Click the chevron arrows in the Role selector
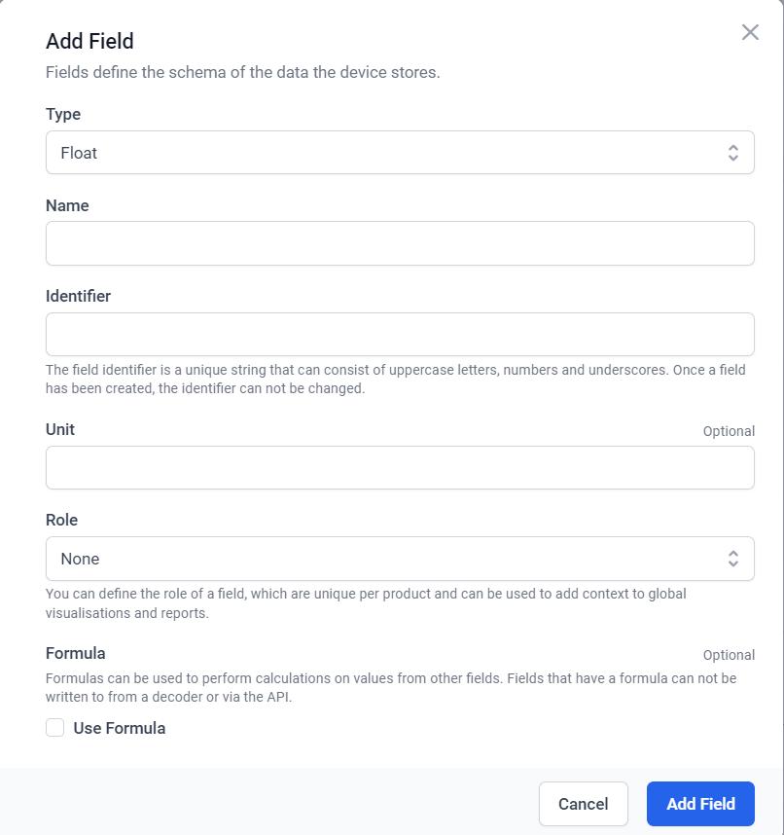 pyautogui.click(x=732, y=559)
